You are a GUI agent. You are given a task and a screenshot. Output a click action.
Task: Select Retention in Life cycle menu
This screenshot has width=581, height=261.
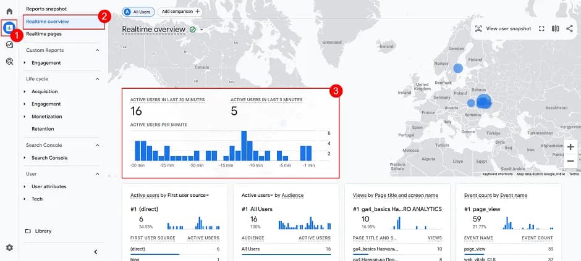43,129
